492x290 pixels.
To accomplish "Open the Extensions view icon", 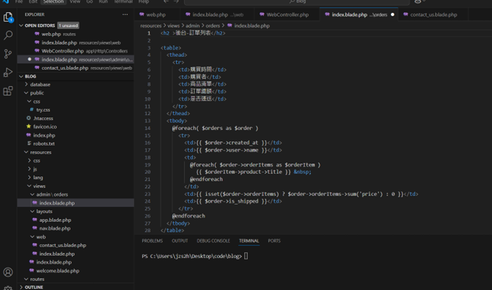I will point(8,91).
